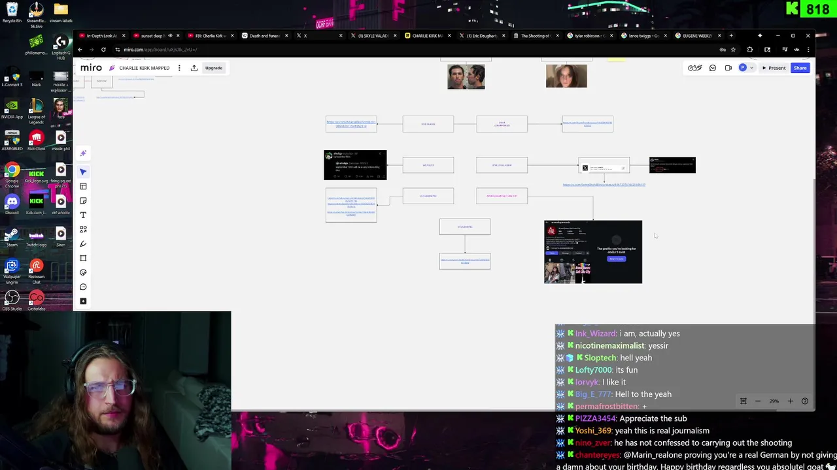Screen dimensions: 837x470
Task: Select the black tweet screenshot card
Action: click(x=355, y=165)
